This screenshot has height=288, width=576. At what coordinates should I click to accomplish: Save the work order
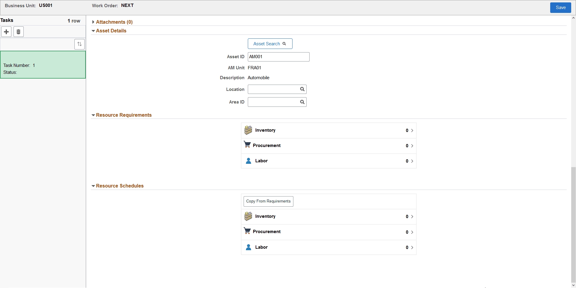pos(560,7)
